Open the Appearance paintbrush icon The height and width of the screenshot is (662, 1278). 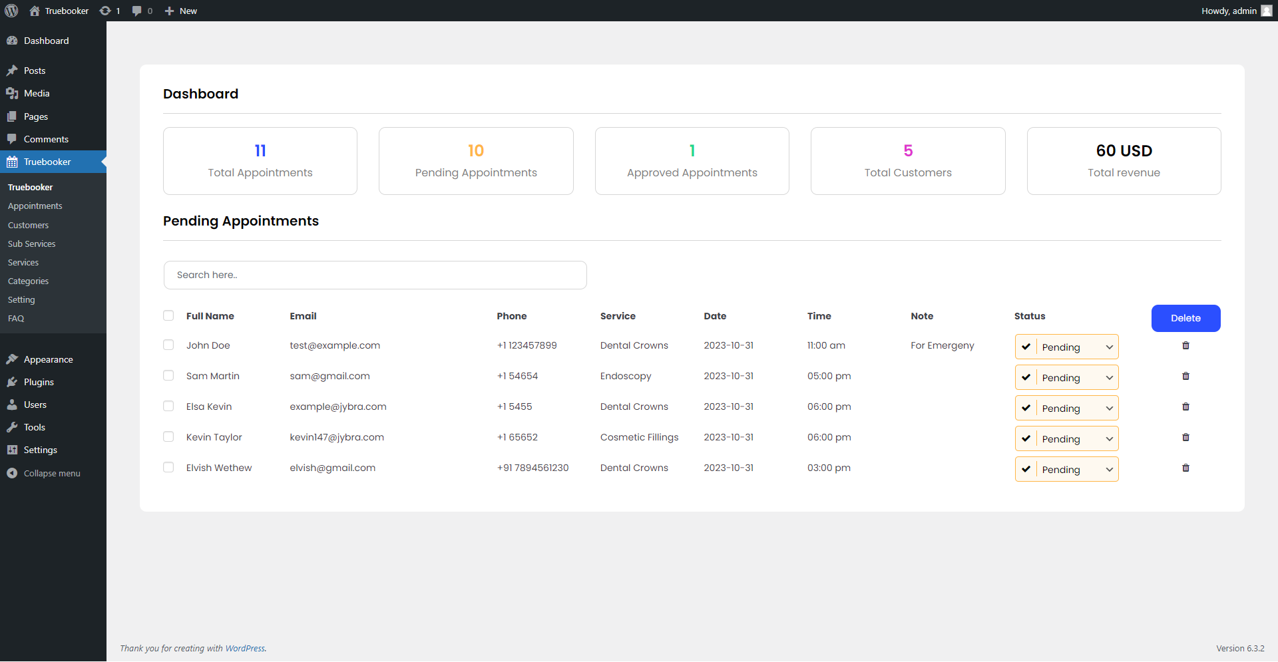[x=13, y=359]
